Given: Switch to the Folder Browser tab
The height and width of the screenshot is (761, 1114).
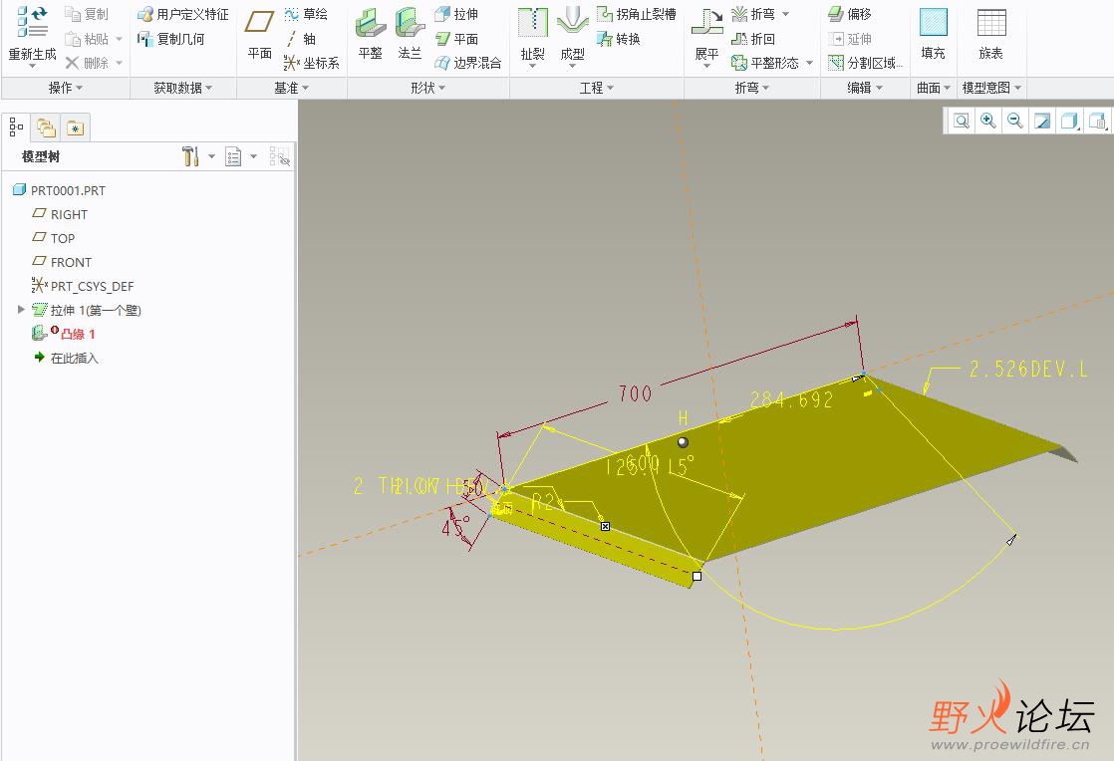Looking at the screenshot, I should tap(46, 127).
